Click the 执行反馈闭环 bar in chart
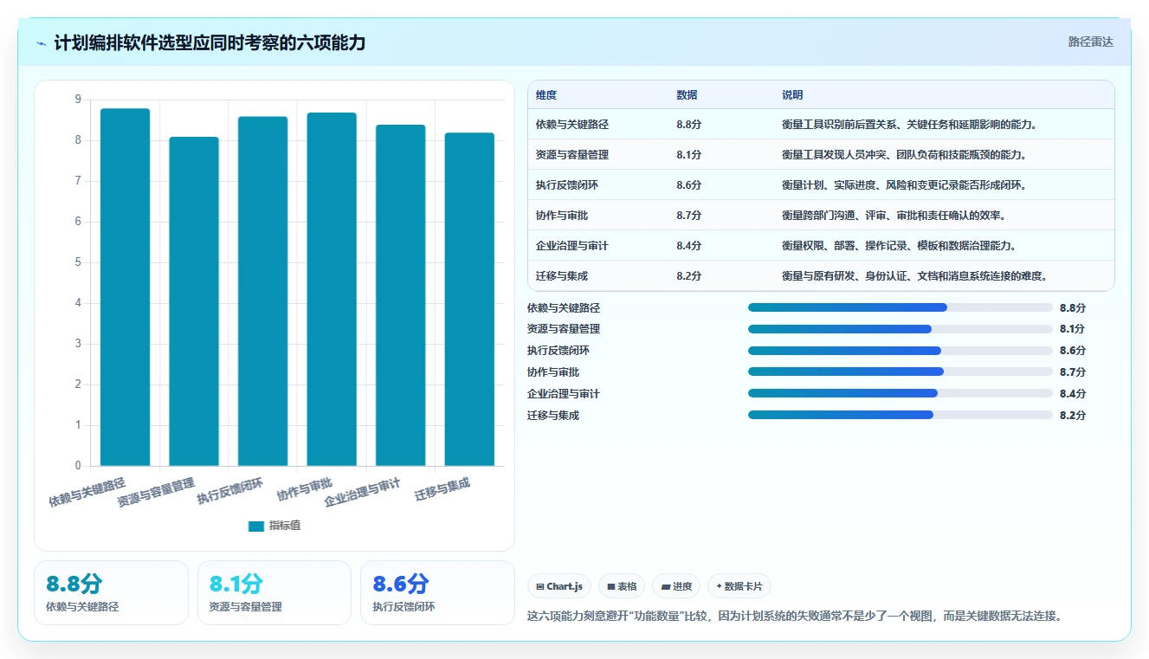1149x659 pixels. click(x=262, y=291)
